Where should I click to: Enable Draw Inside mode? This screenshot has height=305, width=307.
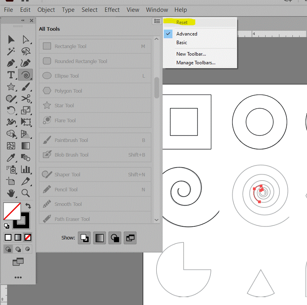point(28,249)
